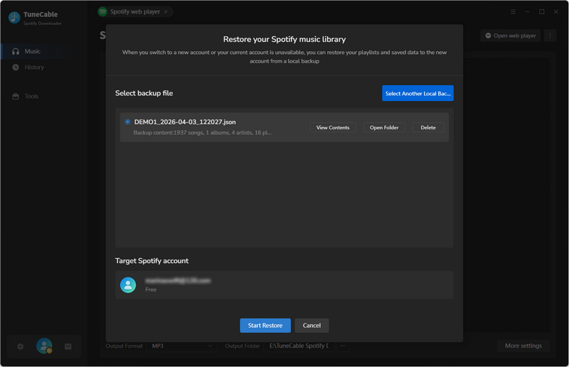Click the DEMO1_2026-04-03_122027.json file name
569x367 pixels.
pos(185,122)
